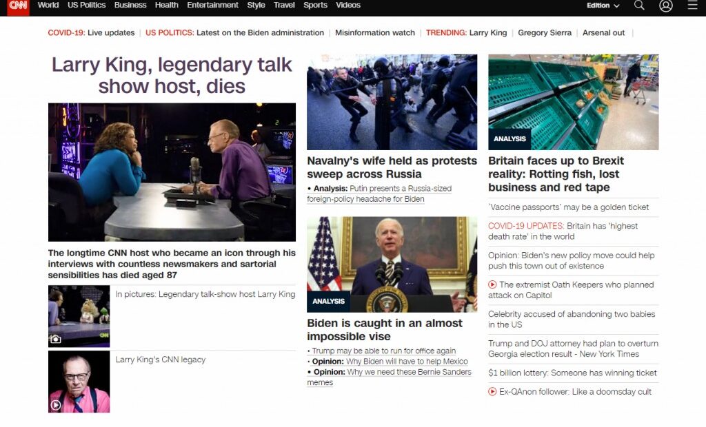Select Entertainment in the navigation bar
This screenshot has height=427, width=706.
[212, 5]
